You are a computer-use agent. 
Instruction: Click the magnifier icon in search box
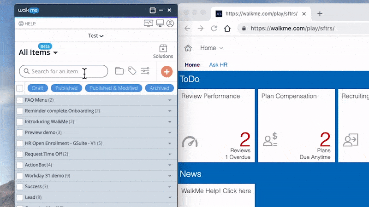tap(27, 71)
